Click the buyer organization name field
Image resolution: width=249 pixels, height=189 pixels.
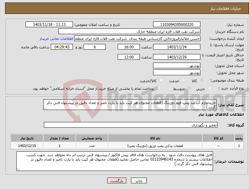129,32
